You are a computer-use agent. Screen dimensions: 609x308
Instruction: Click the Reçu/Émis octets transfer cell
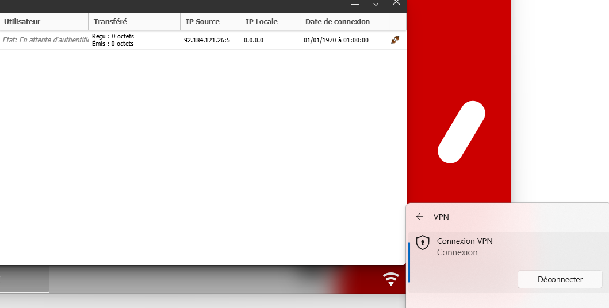click(x=113, y=40)
